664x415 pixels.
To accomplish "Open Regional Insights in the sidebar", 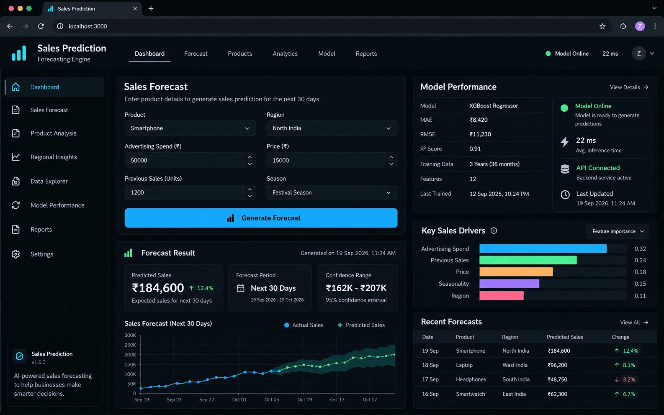I will [x=54, y=157].
